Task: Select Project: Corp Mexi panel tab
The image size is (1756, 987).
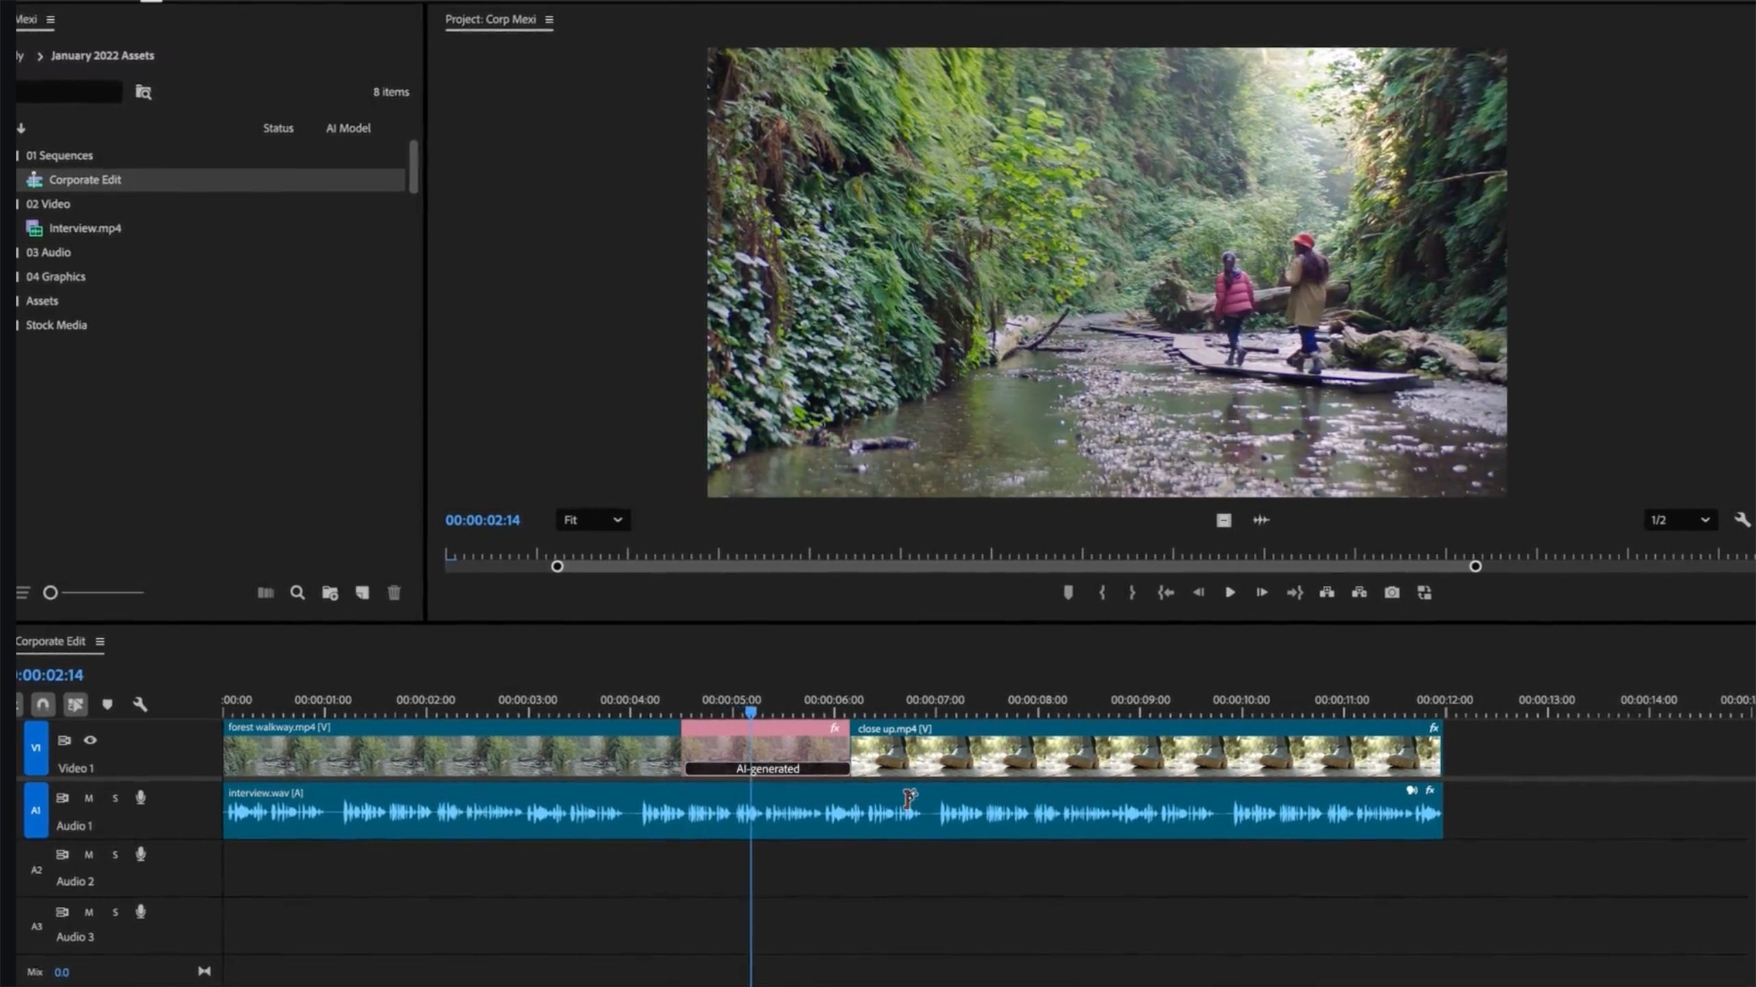Action: [490, 20]
